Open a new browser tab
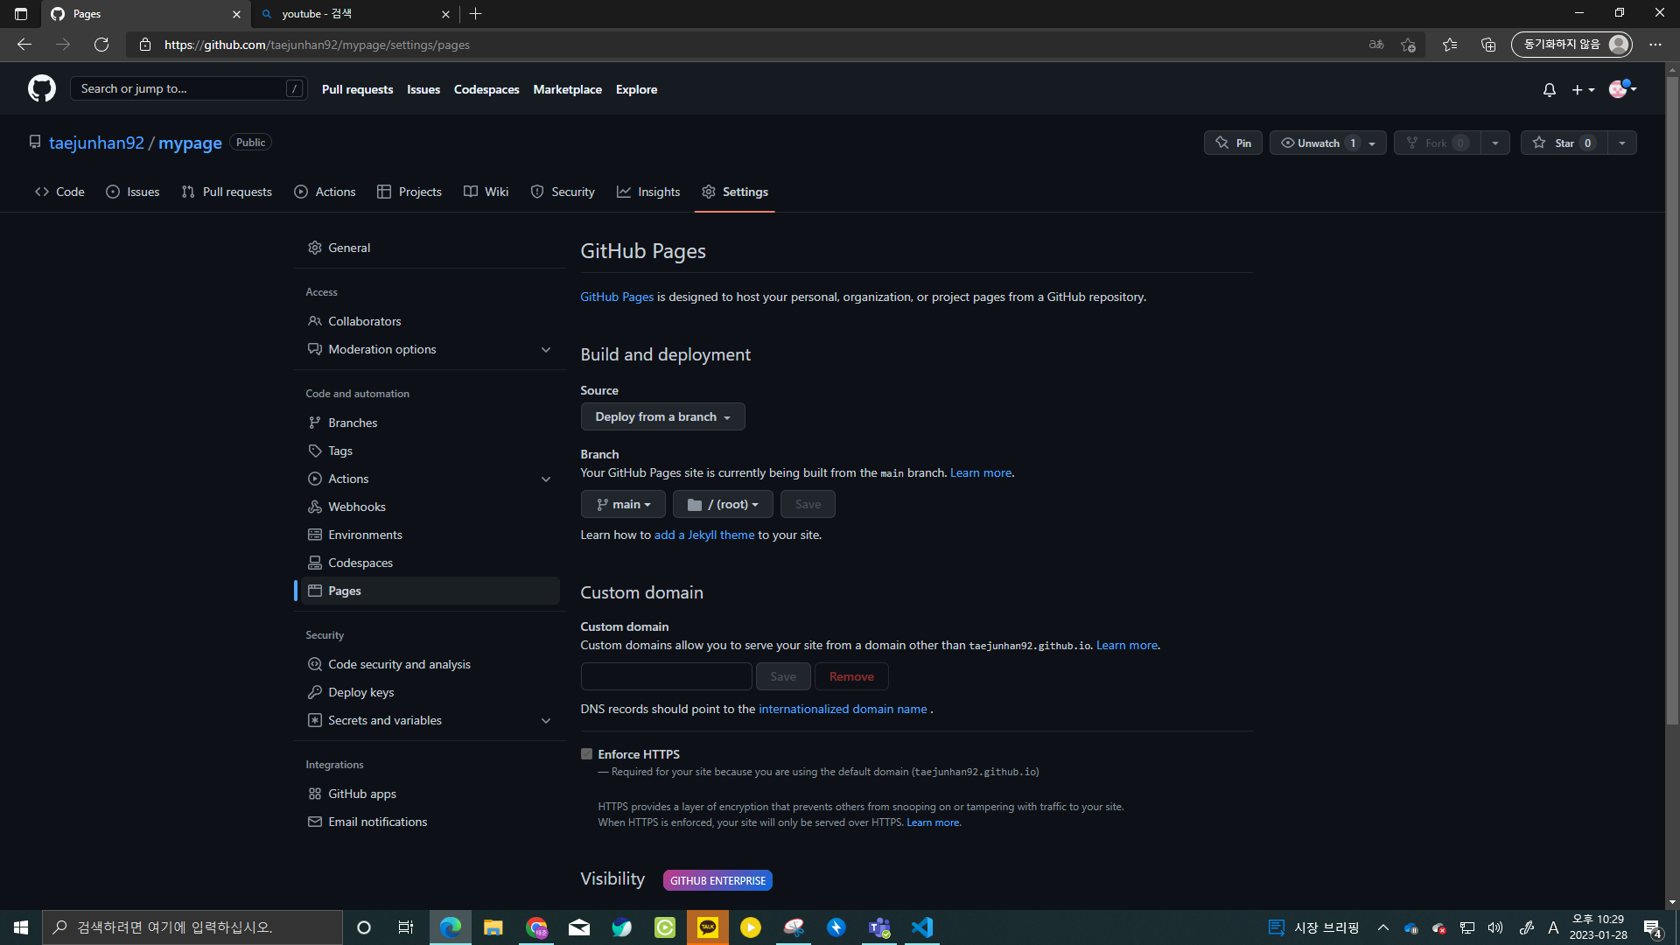 [476, 14]
